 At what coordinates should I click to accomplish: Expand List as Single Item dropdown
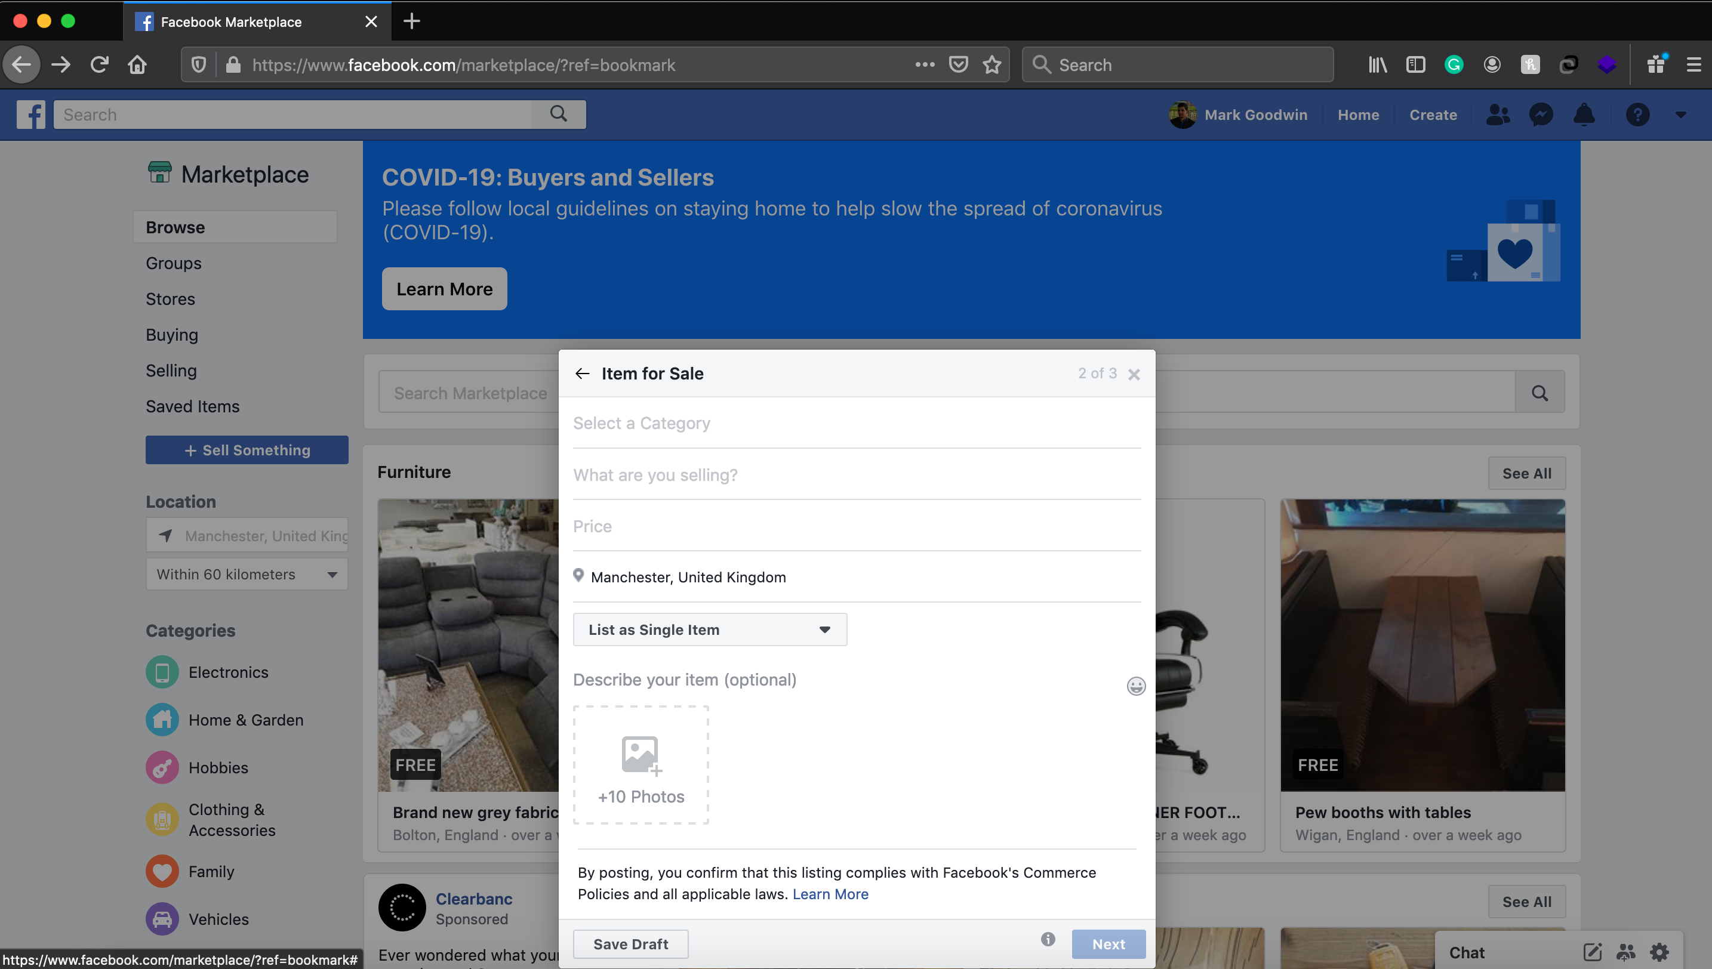click(710, 629)
